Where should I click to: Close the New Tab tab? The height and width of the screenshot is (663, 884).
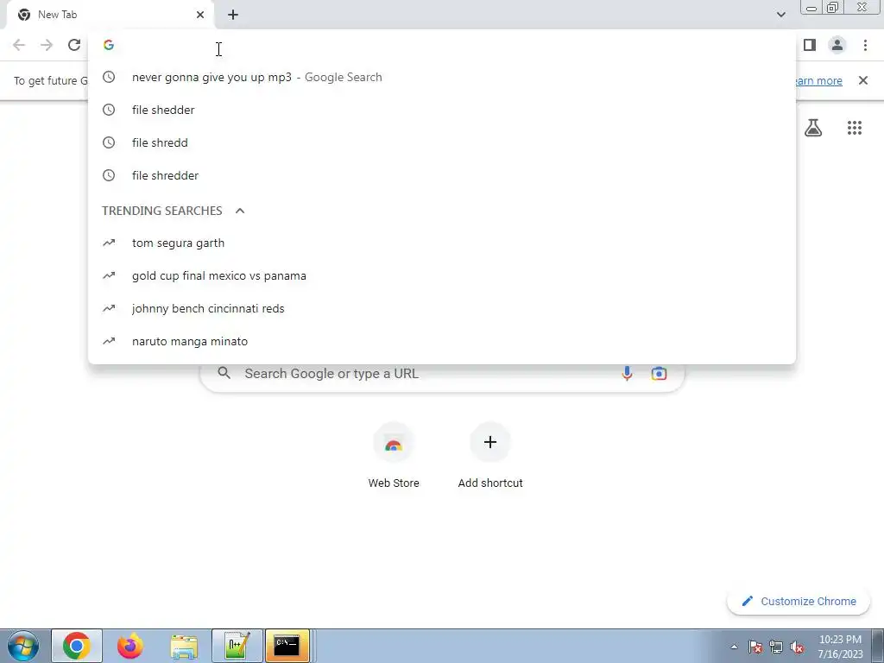coord(200,15)
